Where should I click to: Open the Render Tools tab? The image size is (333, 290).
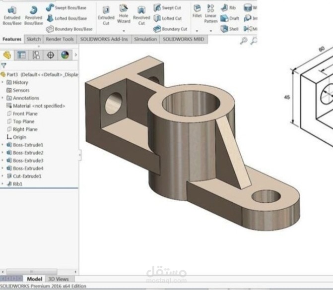point(60,39)
